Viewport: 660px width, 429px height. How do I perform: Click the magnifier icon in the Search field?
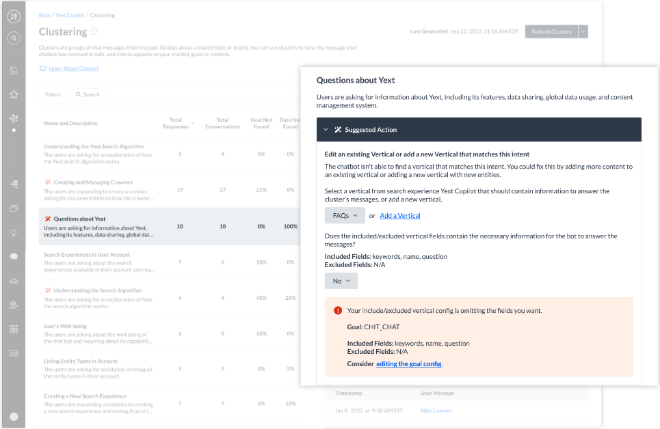[78, 94]
